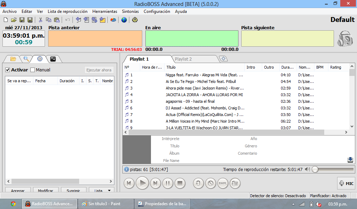The width and height of the screenshot is (357, 209).
Task: Click the volume slider knob
Action: pyautogui.click(x=315, y=169)
